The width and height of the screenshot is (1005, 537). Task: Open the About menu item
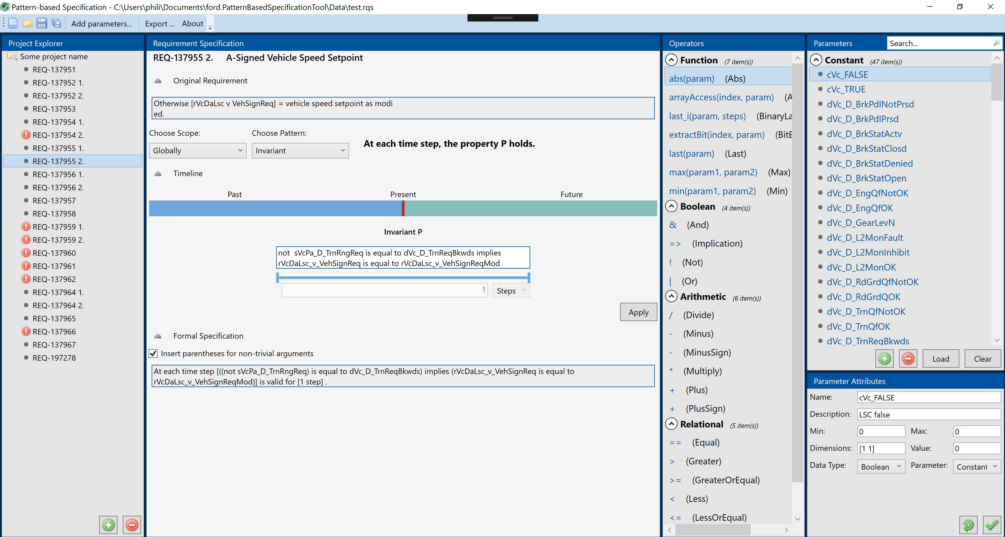coord(192,23)
